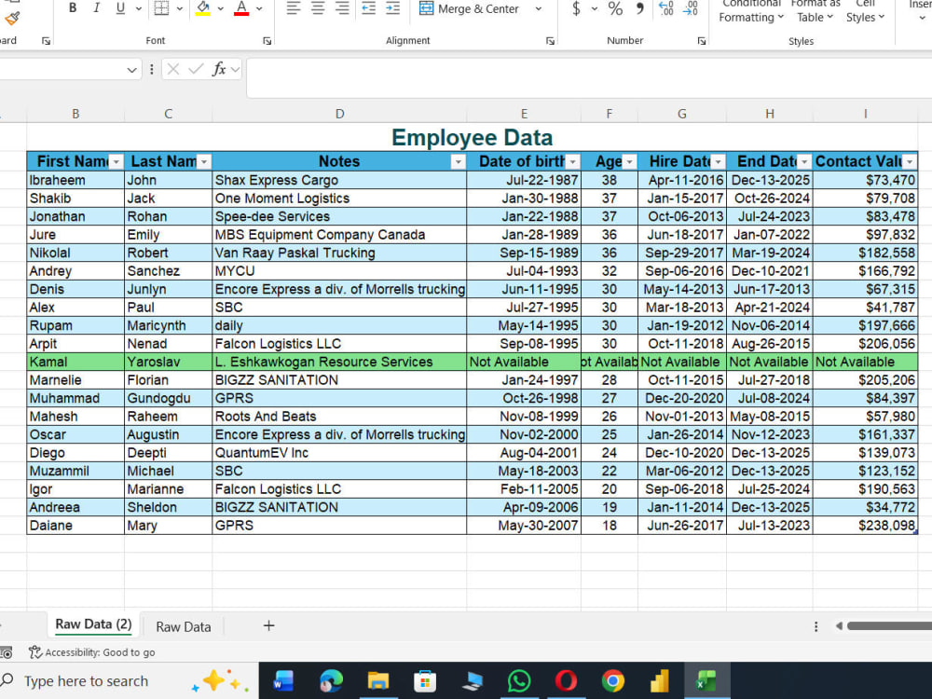The width and height of the screenshot is (932, 699).
Task: Open underline style dropdown arrow
Action: click(x=139, y=8)
